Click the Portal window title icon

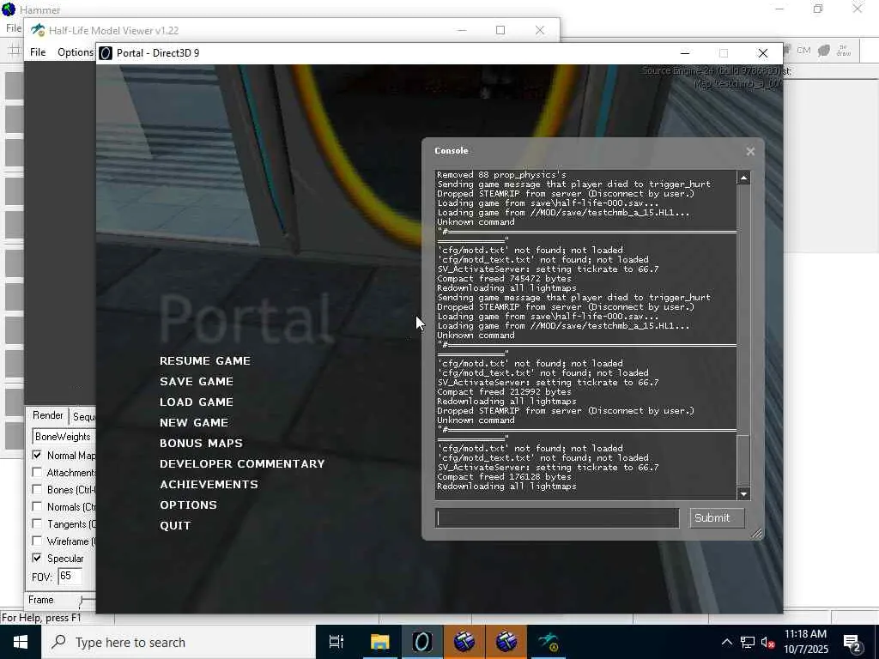point(106,52)
